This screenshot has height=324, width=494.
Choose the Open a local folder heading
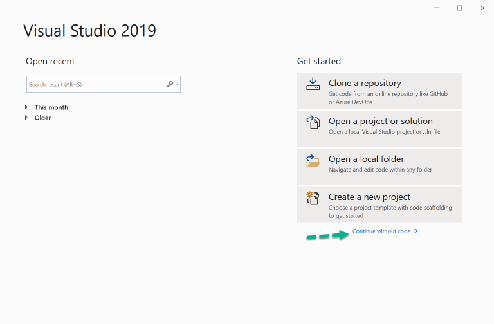coord(366,159)
